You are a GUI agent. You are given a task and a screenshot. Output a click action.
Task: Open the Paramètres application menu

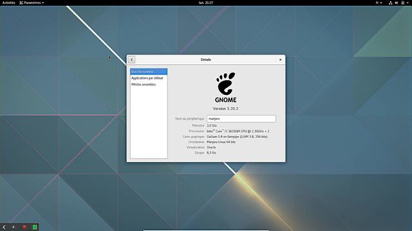click(x=32, y=3)
